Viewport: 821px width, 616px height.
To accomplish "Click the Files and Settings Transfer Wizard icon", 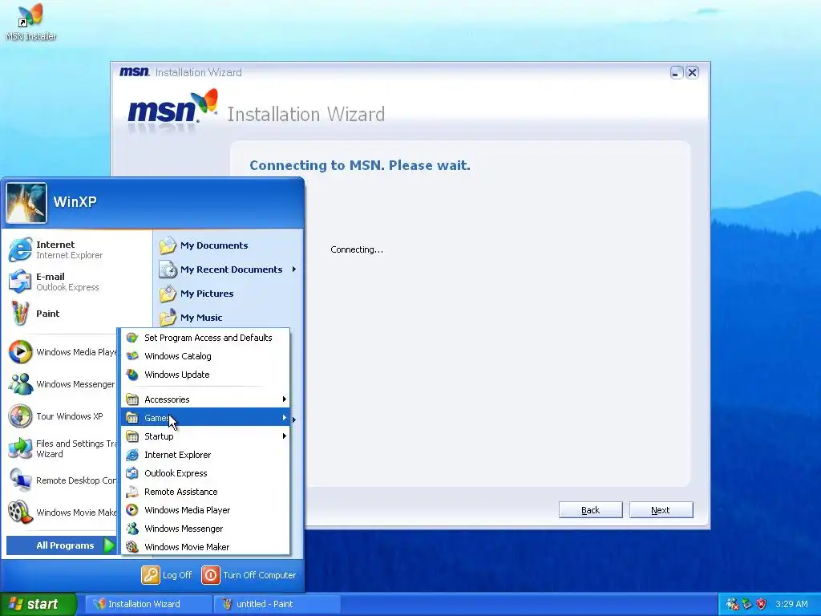I will pyautogui.click(x=20, y=448).
